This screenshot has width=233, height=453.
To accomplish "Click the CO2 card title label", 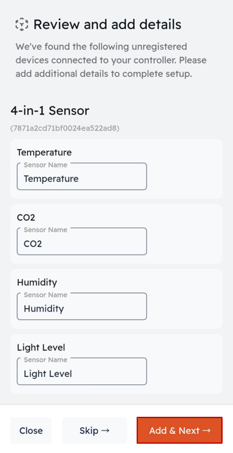I will (26, 217).
